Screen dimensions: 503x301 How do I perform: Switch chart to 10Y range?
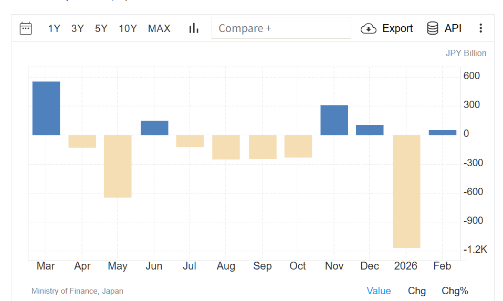128,28
